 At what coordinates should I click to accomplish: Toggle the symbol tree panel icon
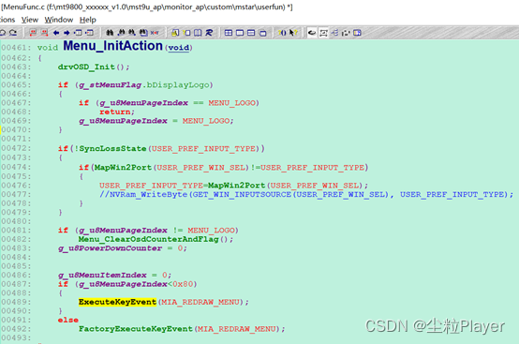[x=335, y=33]
